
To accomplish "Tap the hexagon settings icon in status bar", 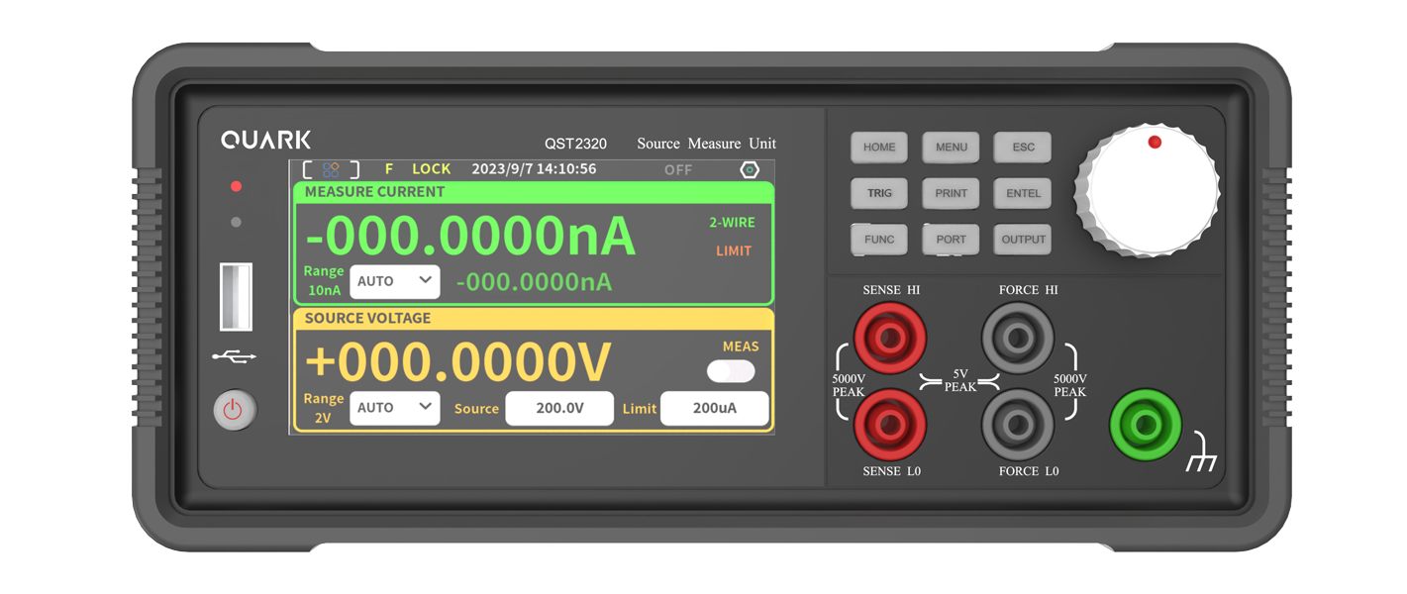I will click(750, 170).
